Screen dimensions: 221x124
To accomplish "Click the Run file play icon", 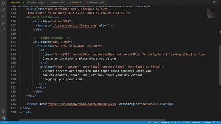I will click(210, 2).
